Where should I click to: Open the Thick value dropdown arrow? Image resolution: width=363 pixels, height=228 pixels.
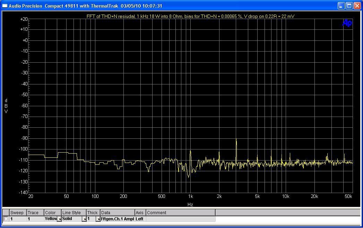coord(98,219)
